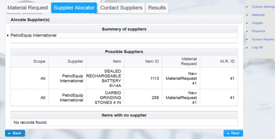Click the Scope column header
This screenshot has width=275, height=139.
tap(39, 61)
